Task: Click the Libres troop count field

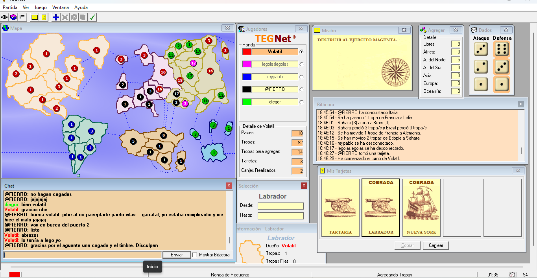Action: coord(456,44)
